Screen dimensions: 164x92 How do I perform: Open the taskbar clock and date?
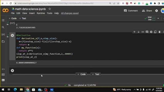[159, 90]
